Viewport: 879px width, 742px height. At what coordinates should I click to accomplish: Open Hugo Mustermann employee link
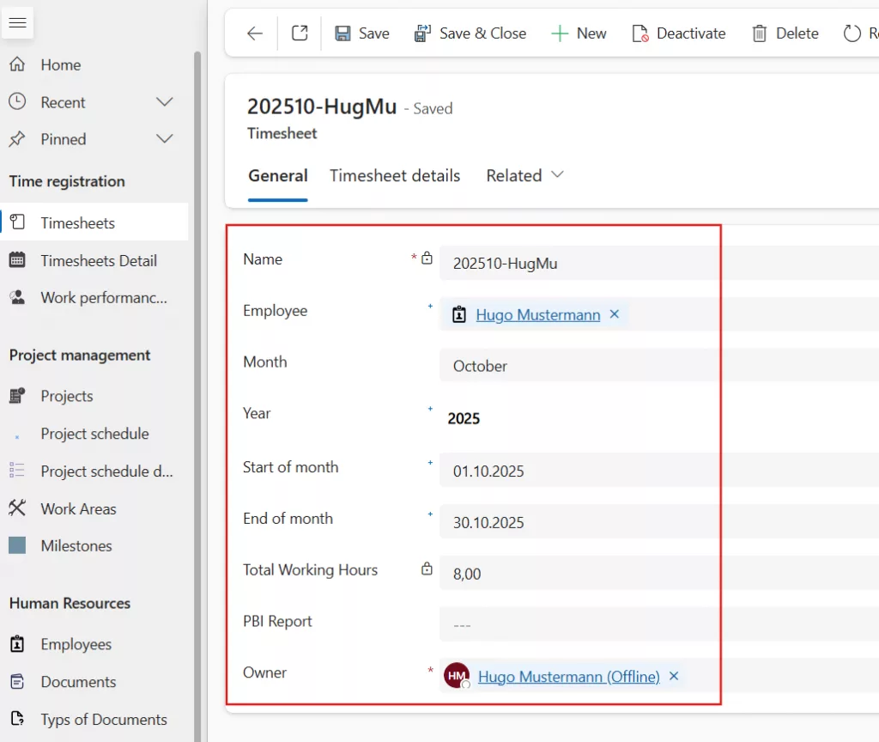[x=537, y=315]
